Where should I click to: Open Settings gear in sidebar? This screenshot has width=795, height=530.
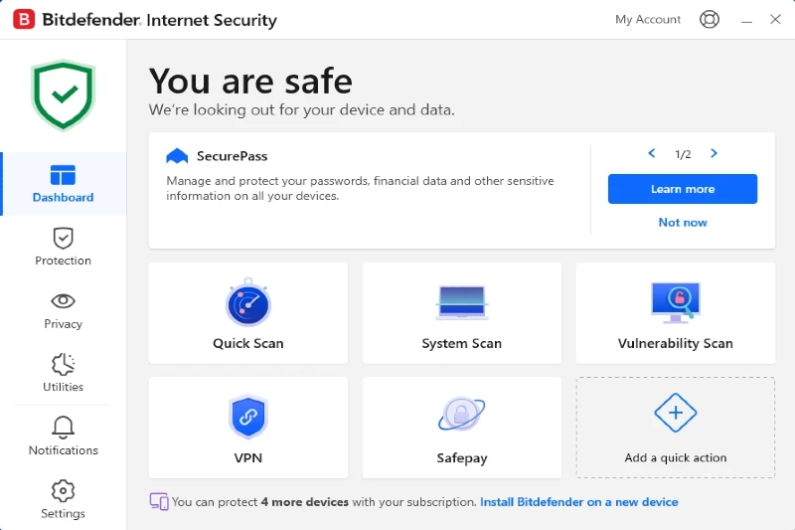[x=64, y=499]
